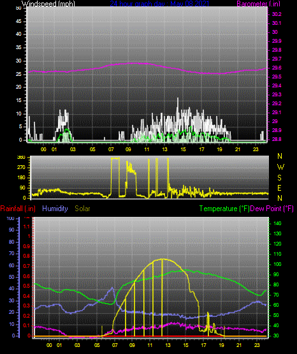This screenshot has height=354, width=297.
Task: Click the windspeed axis value 25
Action: tap(18, 74)
